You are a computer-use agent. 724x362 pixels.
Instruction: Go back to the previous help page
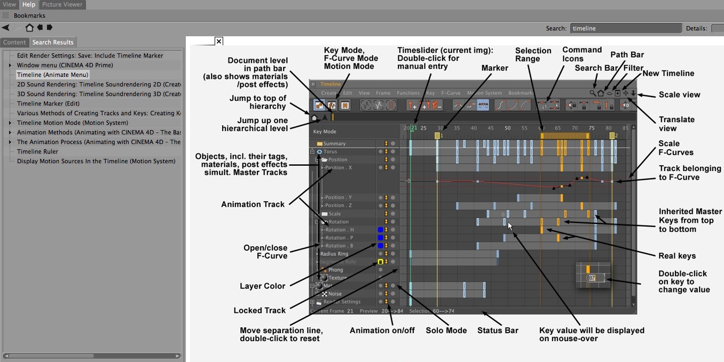pos(5,28)
